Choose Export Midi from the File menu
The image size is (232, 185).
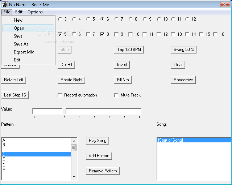28,52
